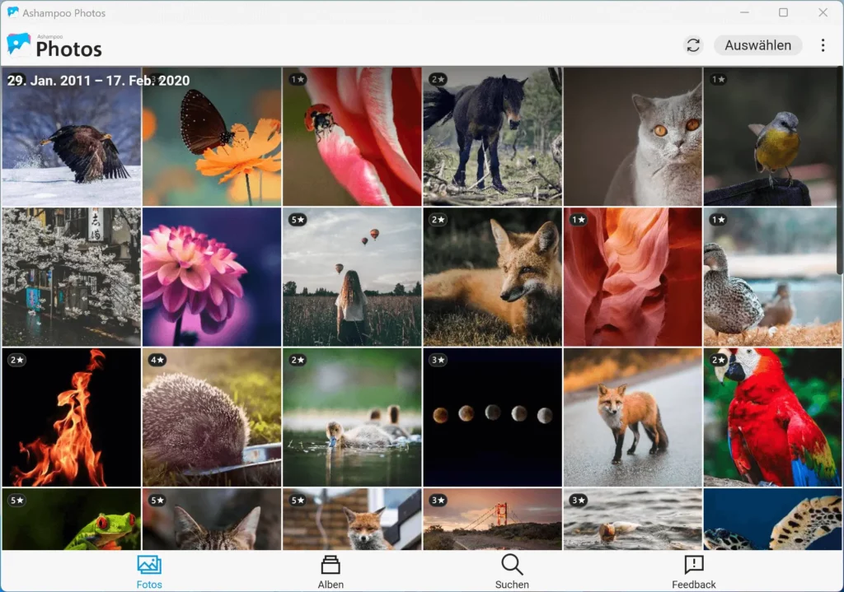View the hedgehog photo
844x592 pixels.
tap(212, 417)
